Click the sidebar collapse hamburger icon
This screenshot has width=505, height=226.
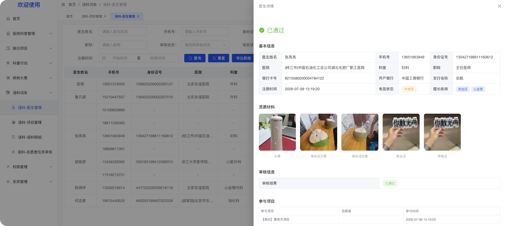point(63,5)
